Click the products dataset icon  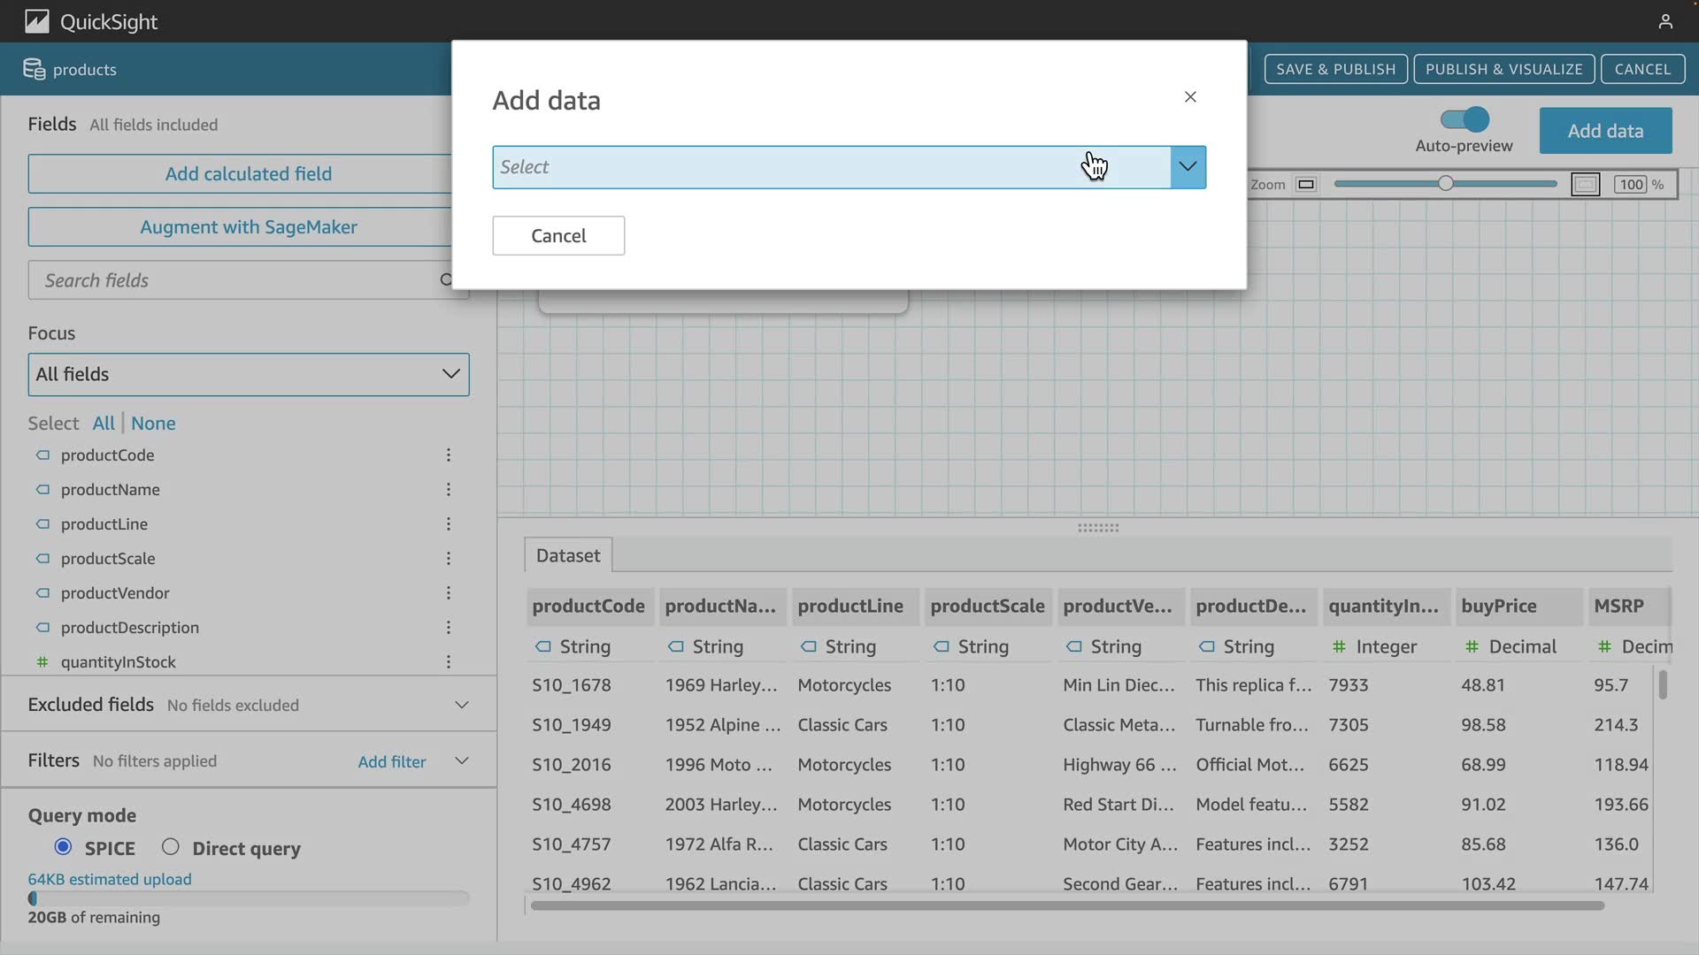point(34,69)
